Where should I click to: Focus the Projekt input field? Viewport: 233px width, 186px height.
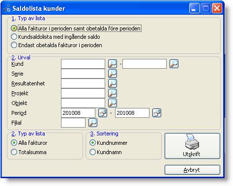coord(83,93)
